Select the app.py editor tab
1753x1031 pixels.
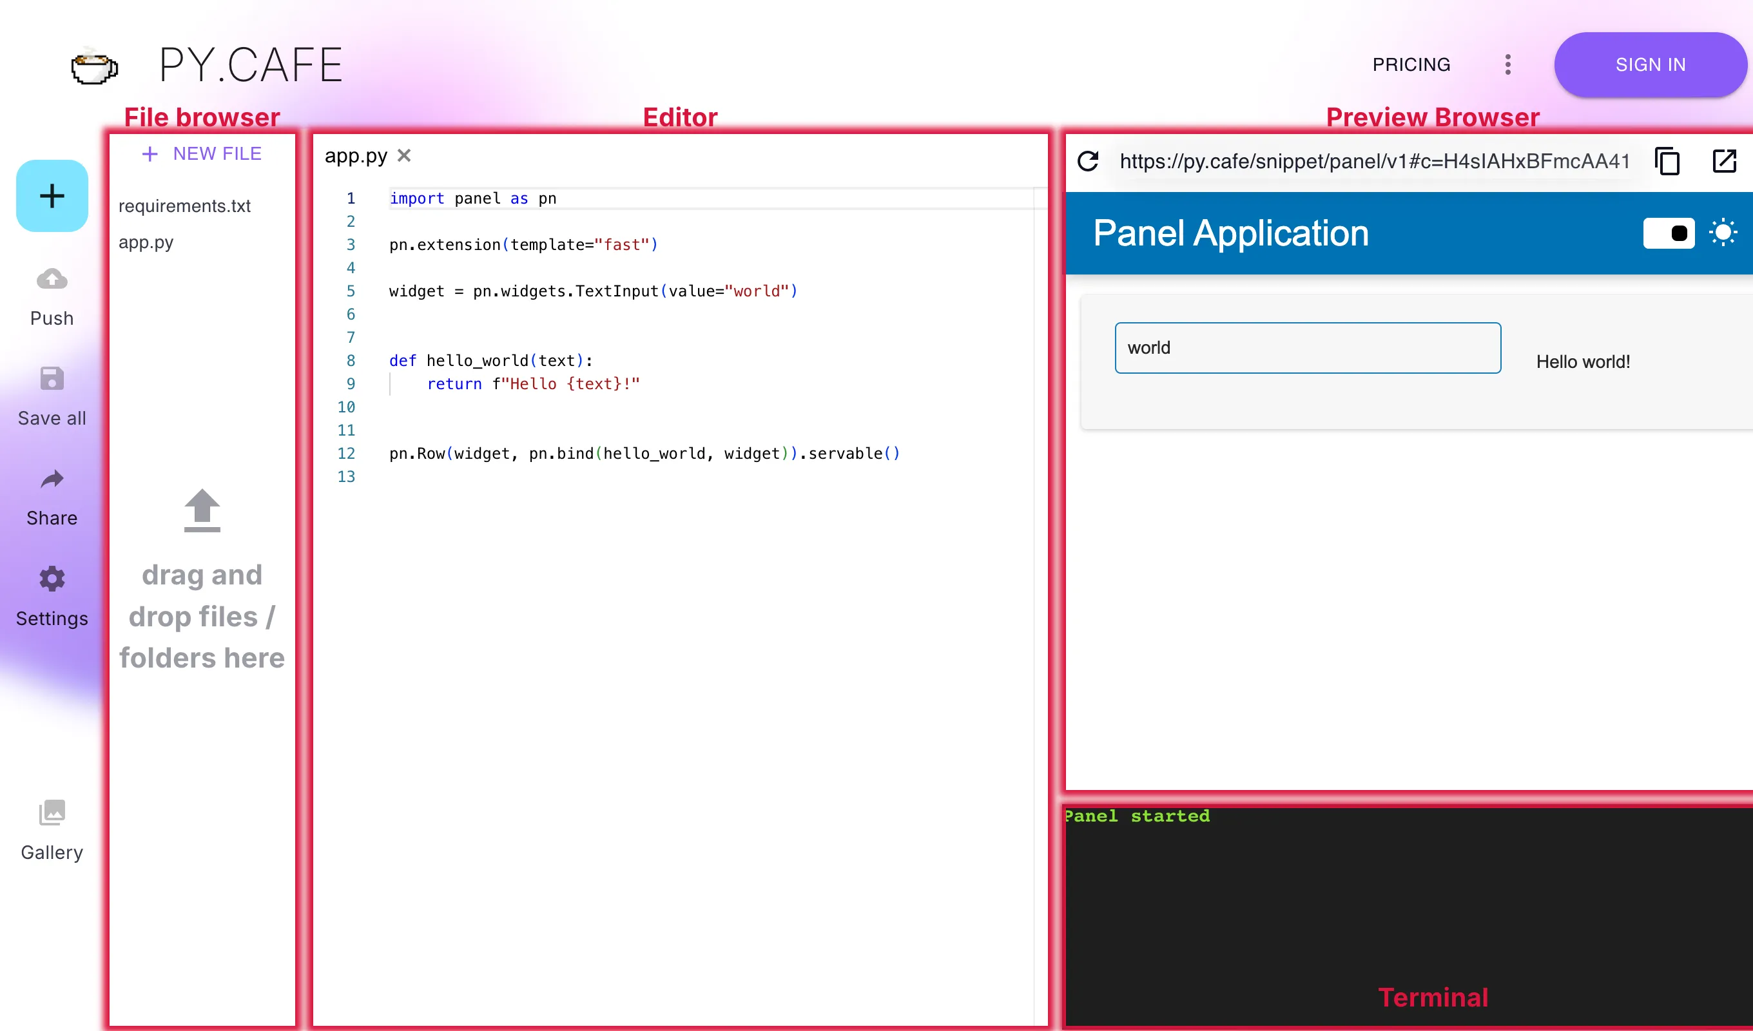356,156
